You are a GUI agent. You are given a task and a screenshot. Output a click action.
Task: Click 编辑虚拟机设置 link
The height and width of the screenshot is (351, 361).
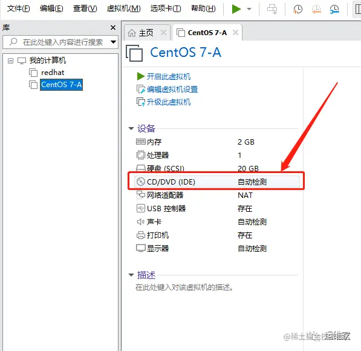click(172, 90)
